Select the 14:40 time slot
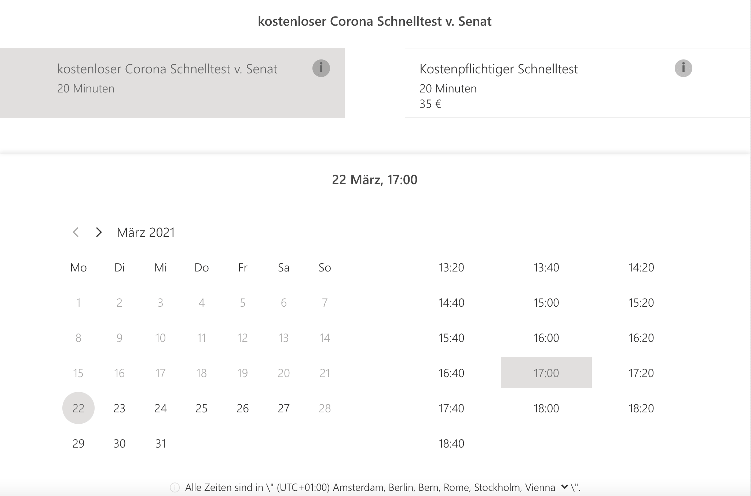The image size is (751, 496). 451,303
